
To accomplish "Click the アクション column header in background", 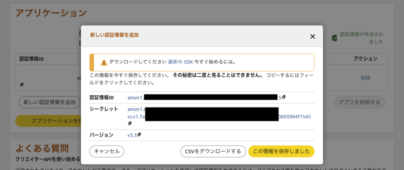I will point(365,59).
